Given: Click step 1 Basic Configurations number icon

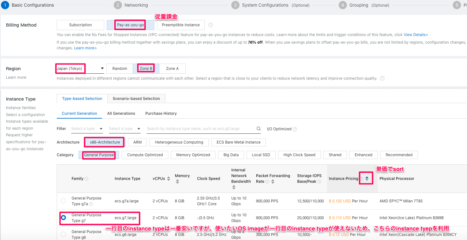Looking at the screenshot, I should (x=5, y=5).
